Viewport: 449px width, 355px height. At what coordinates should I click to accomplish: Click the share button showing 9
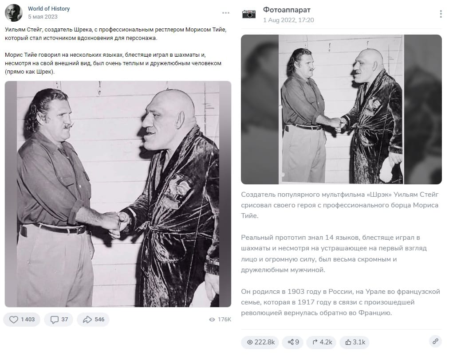[x=293, y=342]
